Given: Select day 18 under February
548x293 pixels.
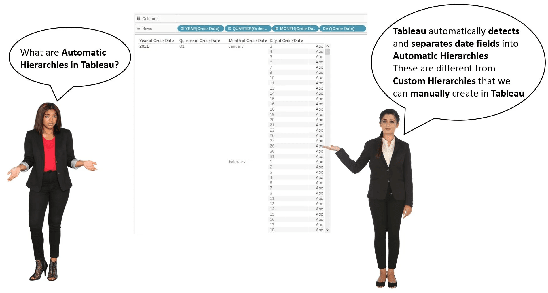Looking at the screenshot, I should pyautogui.click(x=272, y=230).
